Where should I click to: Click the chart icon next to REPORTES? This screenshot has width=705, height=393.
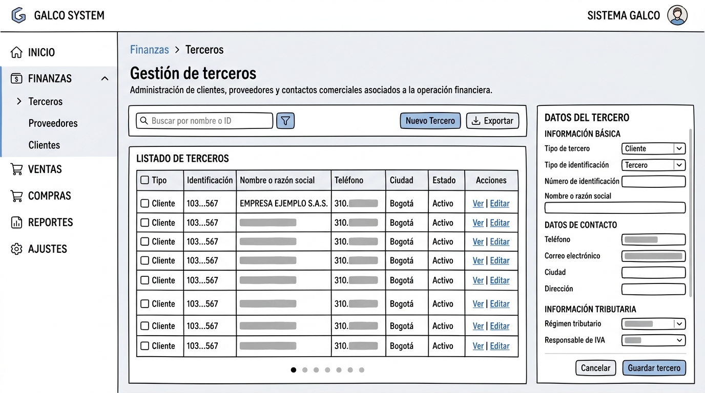17,223
